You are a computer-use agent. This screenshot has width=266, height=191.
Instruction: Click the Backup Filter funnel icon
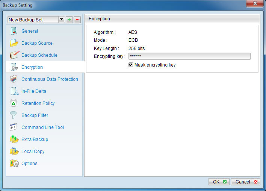tap(13, 115)
